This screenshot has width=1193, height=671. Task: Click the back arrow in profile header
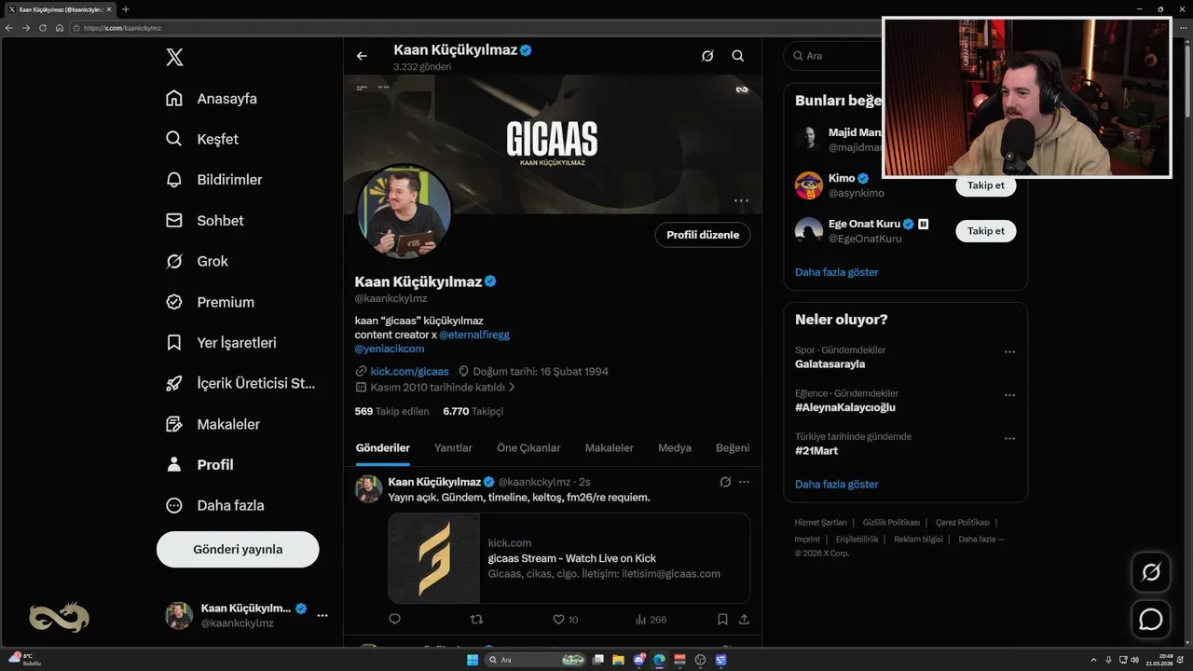coord(362,56)
